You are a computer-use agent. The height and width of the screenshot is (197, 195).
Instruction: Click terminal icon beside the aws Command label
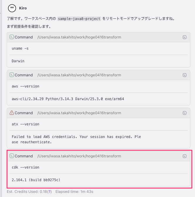12,75
